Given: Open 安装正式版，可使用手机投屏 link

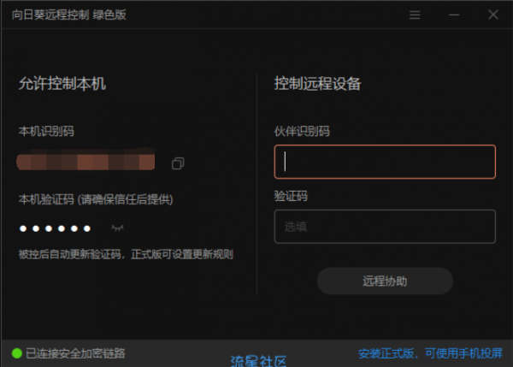Looking at the screenshot, I should pyautogui.click(x=430, y=353).
